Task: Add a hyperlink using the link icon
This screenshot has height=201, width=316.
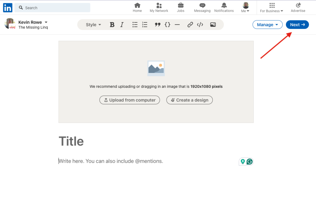Action: coord(190,25)
